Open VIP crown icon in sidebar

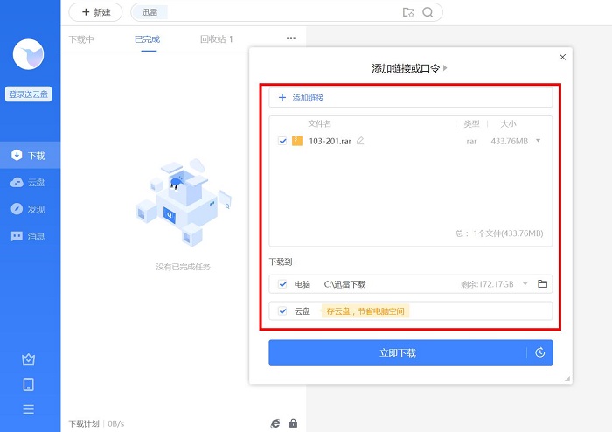[28, 359]
